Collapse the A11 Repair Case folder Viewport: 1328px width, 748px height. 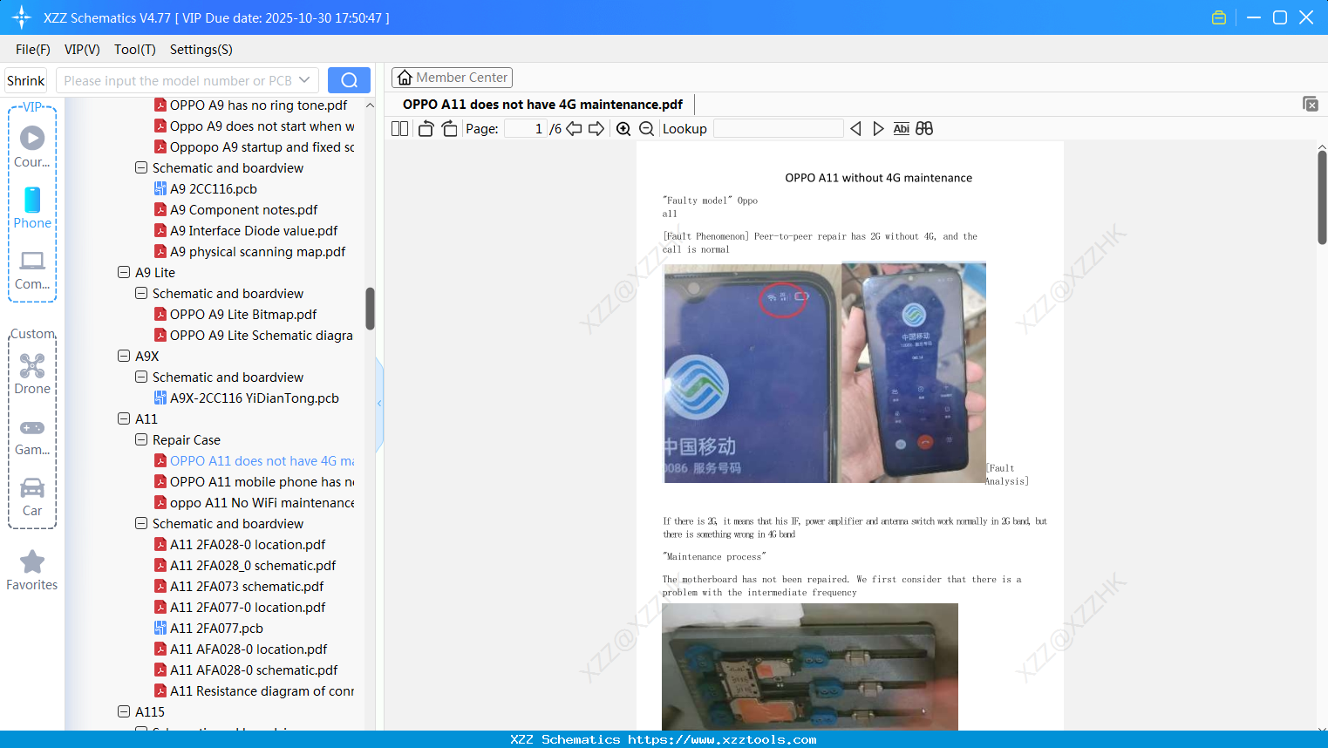coord(141,439)
